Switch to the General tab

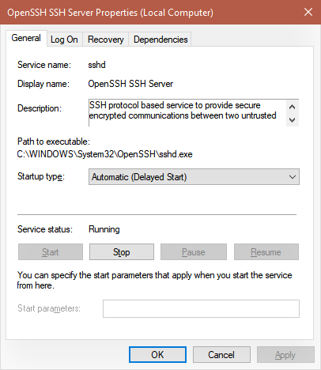[x=26, y=38]
